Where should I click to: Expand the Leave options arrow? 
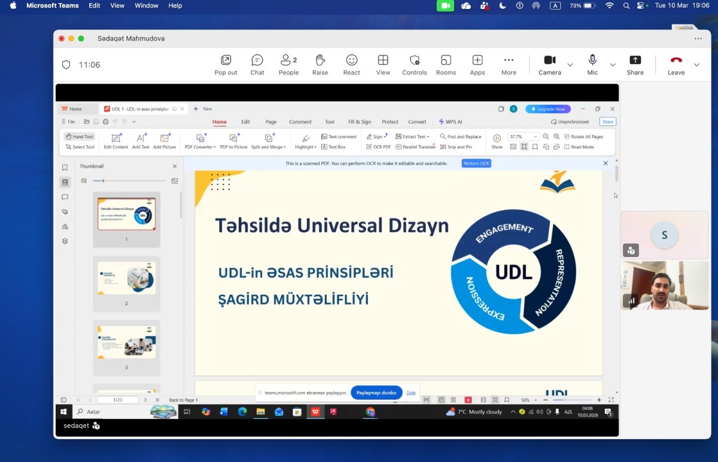pos(696,65)
